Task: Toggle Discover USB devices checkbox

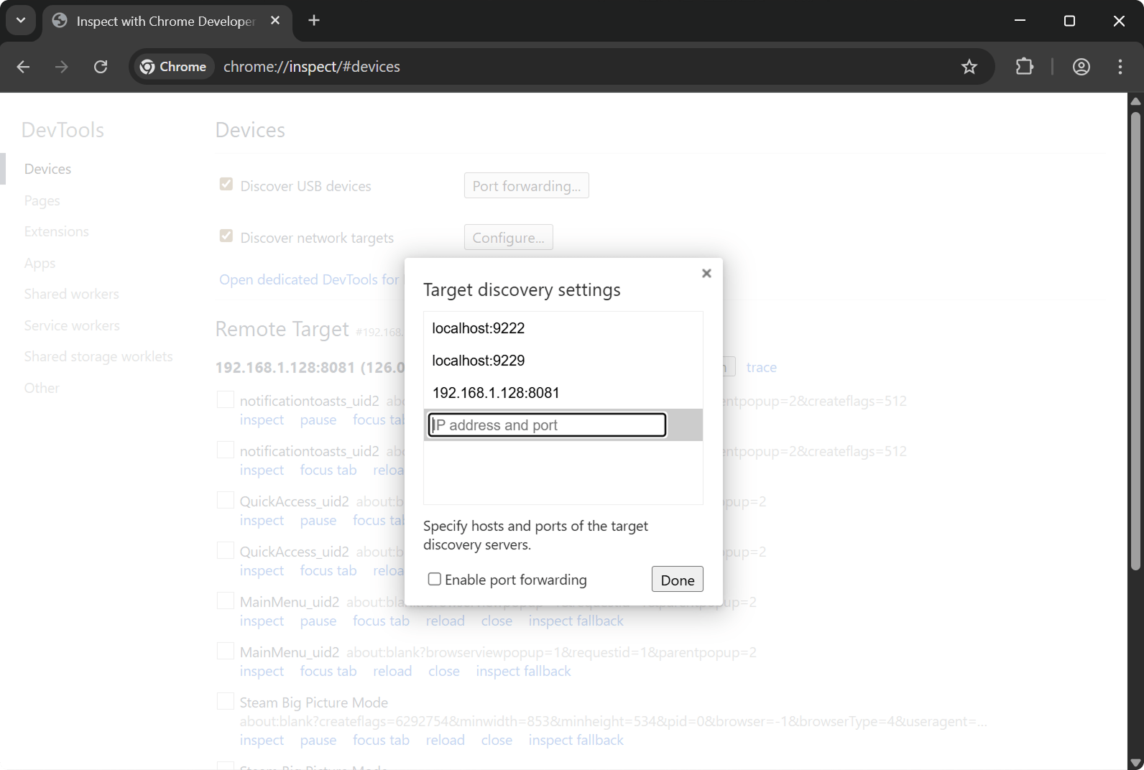Action: (x=226, y=185)
